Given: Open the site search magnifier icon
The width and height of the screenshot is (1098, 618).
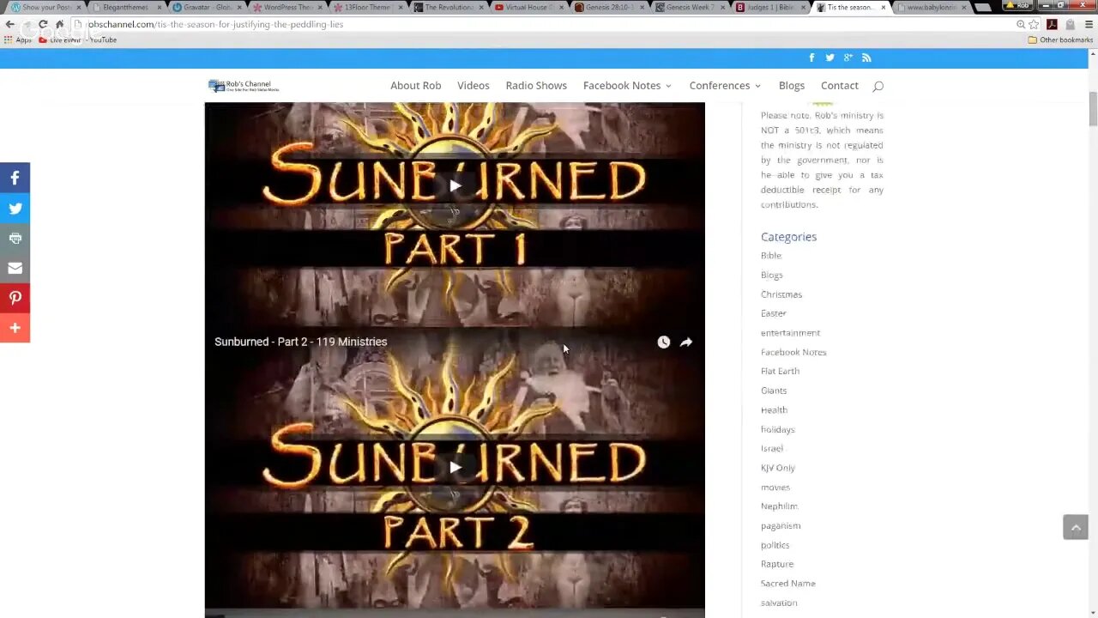Looking at the screenshot, I should click(x=878, y=86).
